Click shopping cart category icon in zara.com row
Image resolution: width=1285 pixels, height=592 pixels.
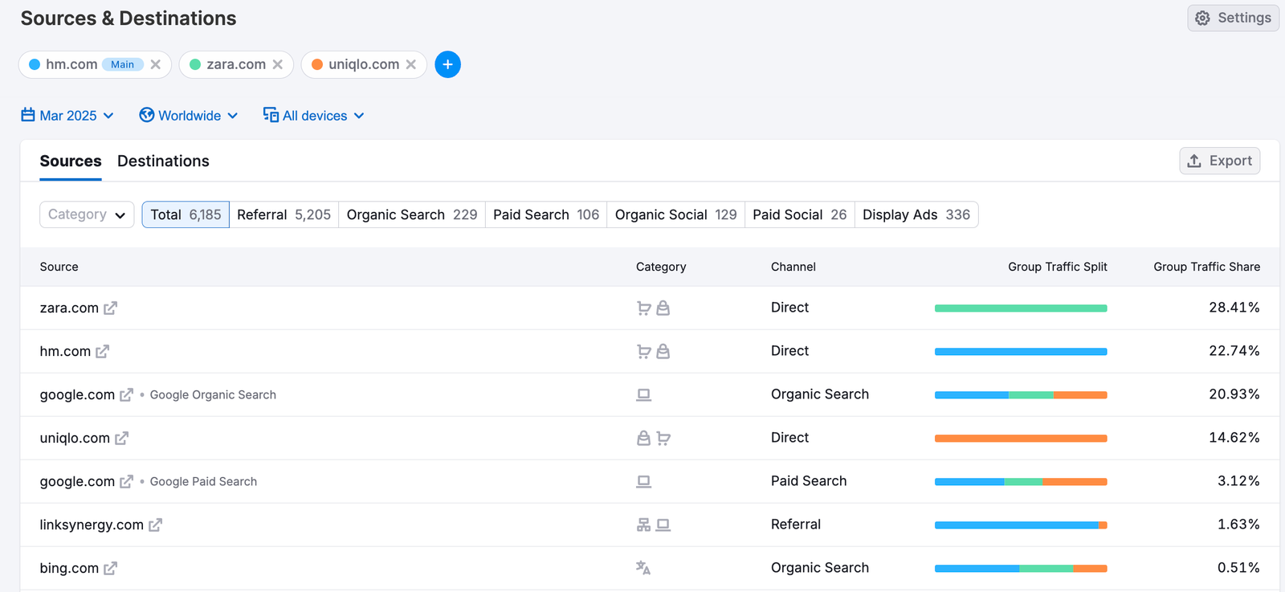point(643,308)
